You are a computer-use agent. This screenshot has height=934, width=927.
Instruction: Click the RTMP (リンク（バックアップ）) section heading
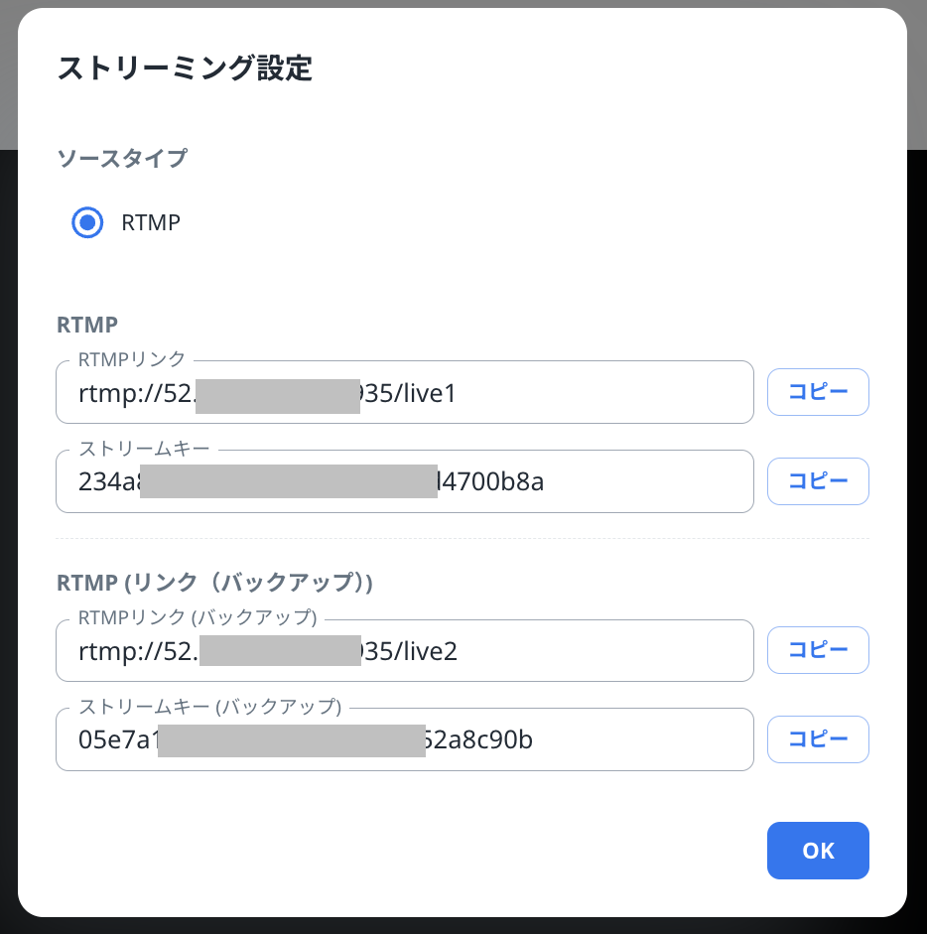pos(215,583)
